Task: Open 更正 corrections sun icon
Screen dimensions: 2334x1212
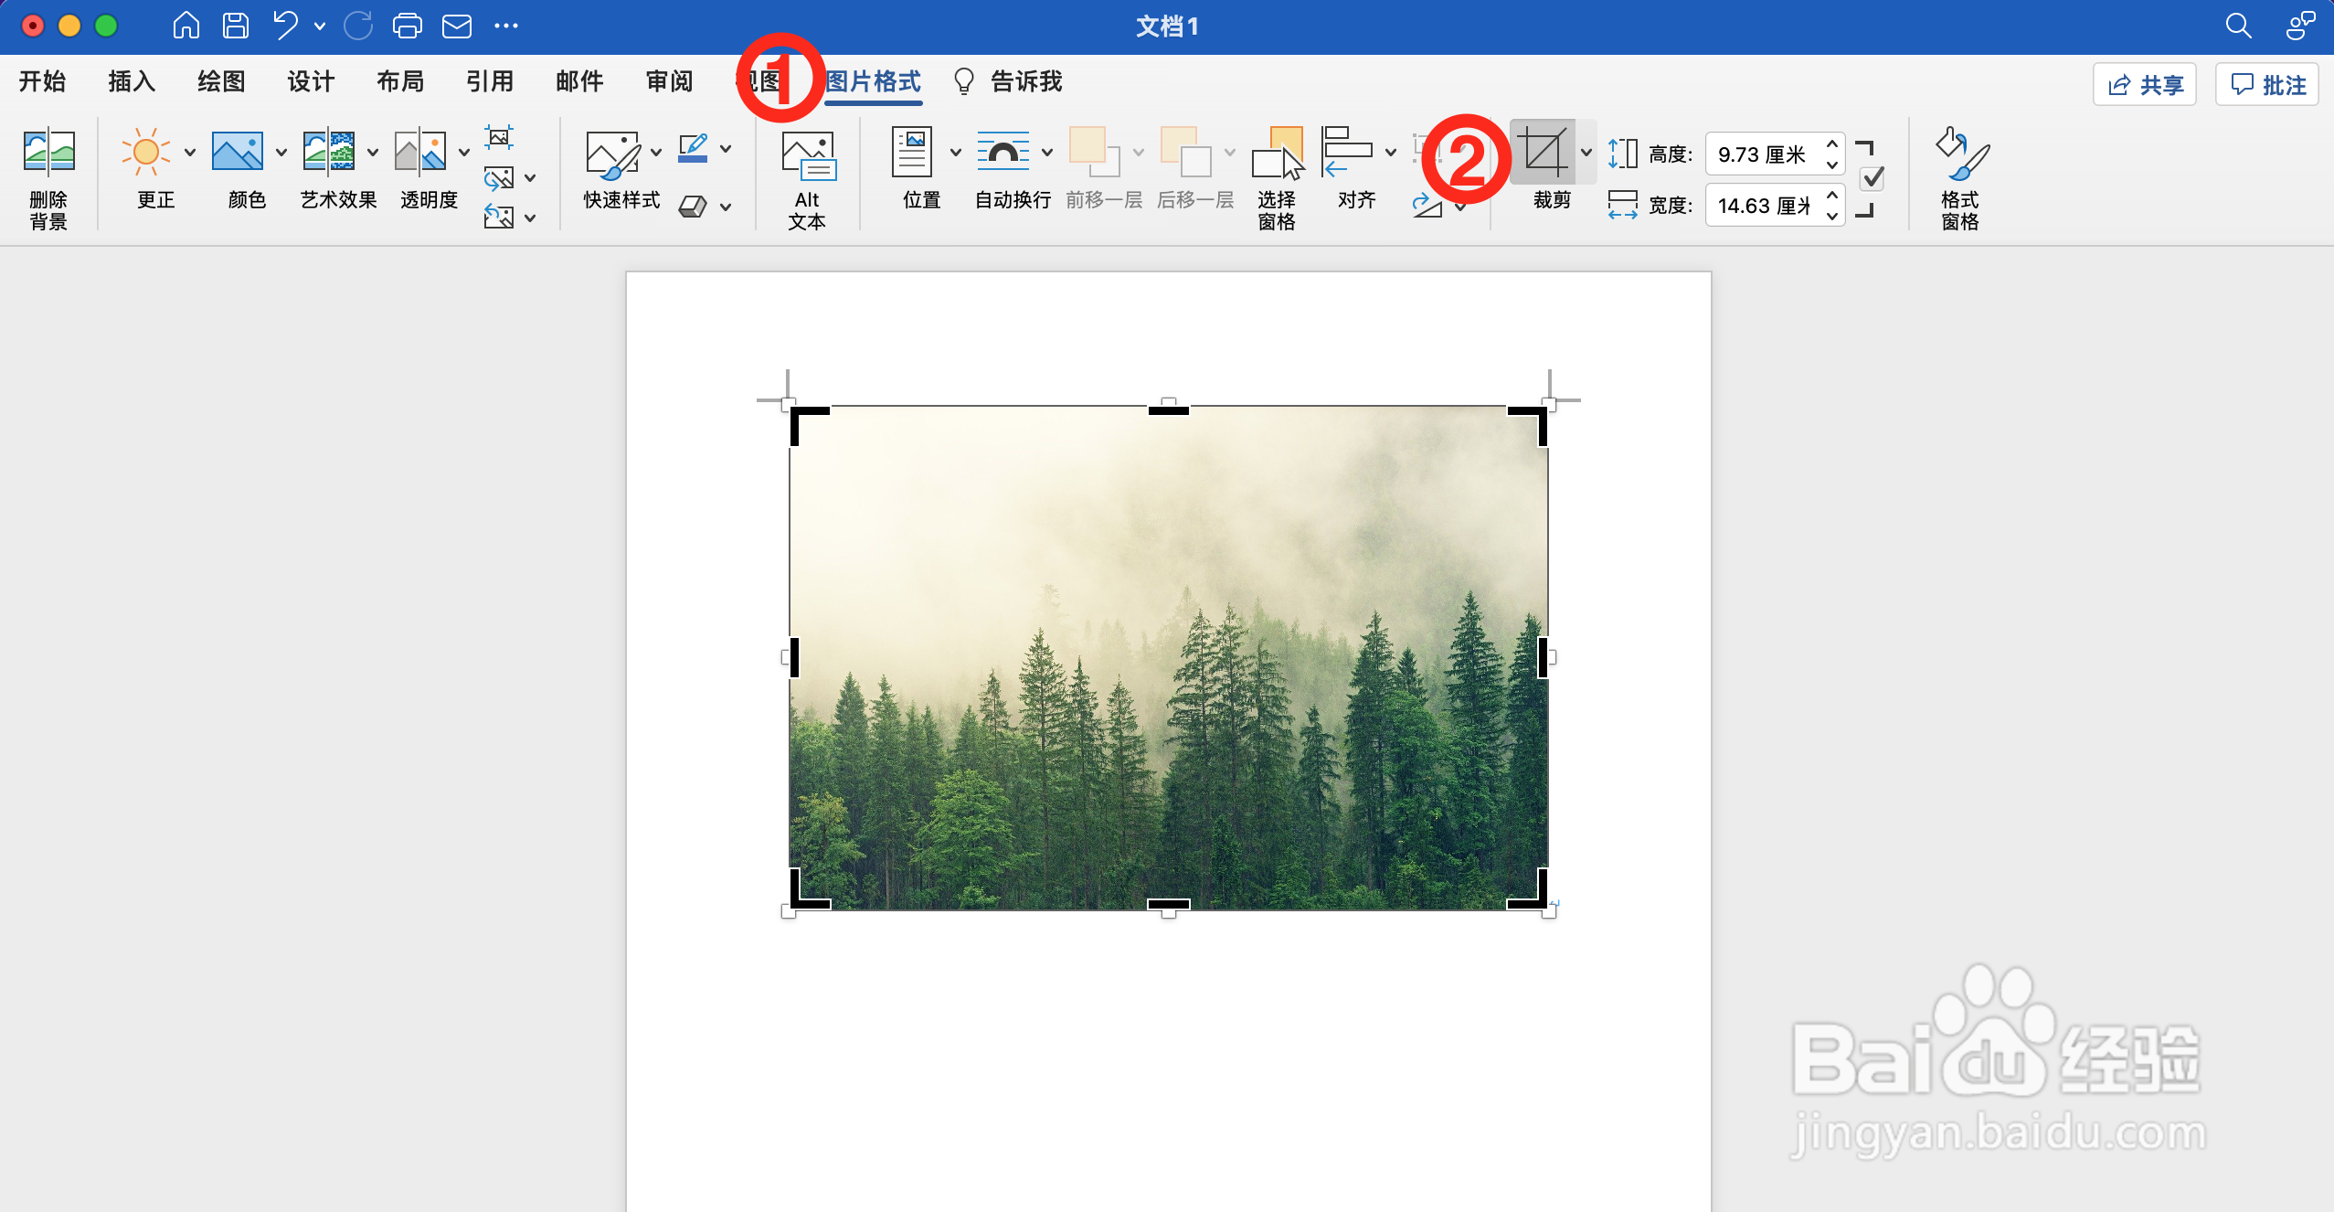Action: click(145, 152)
